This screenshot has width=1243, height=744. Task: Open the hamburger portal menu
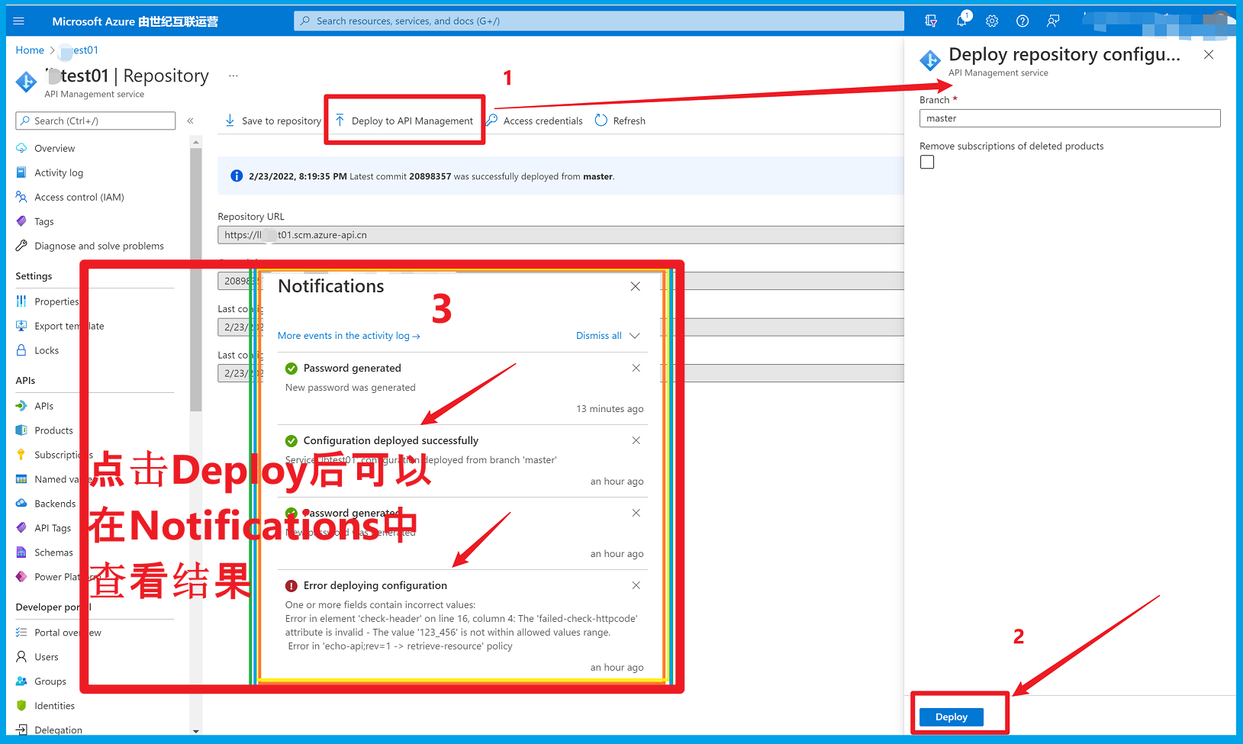pyautogui.click(x=19, y=21)
